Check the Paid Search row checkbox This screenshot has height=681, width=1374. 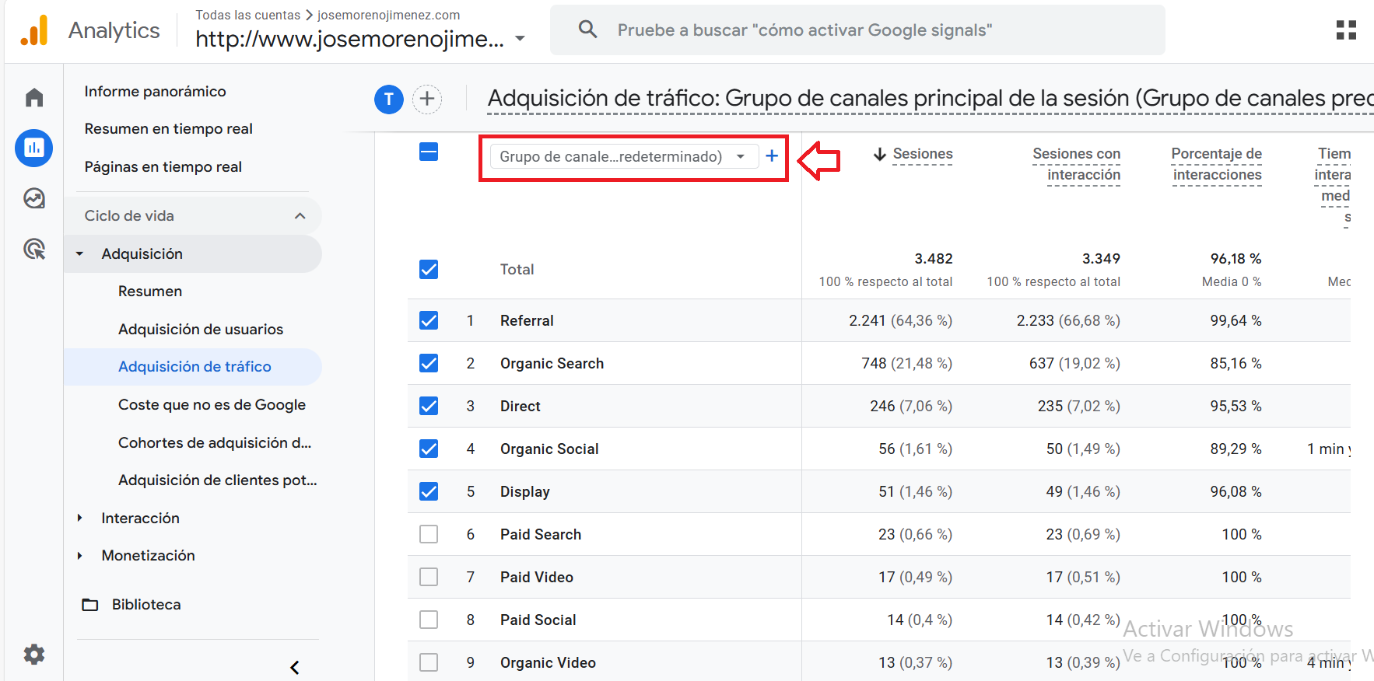429,534
